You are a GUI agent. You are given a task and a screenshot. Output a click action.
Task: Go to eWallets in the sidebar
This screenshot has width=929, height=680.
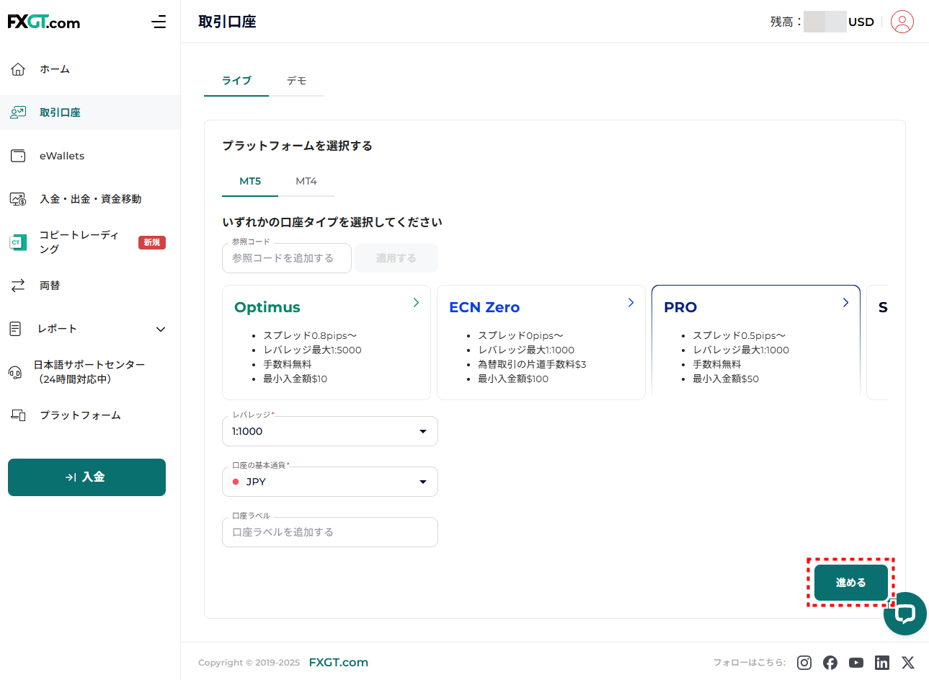(62, 156)
